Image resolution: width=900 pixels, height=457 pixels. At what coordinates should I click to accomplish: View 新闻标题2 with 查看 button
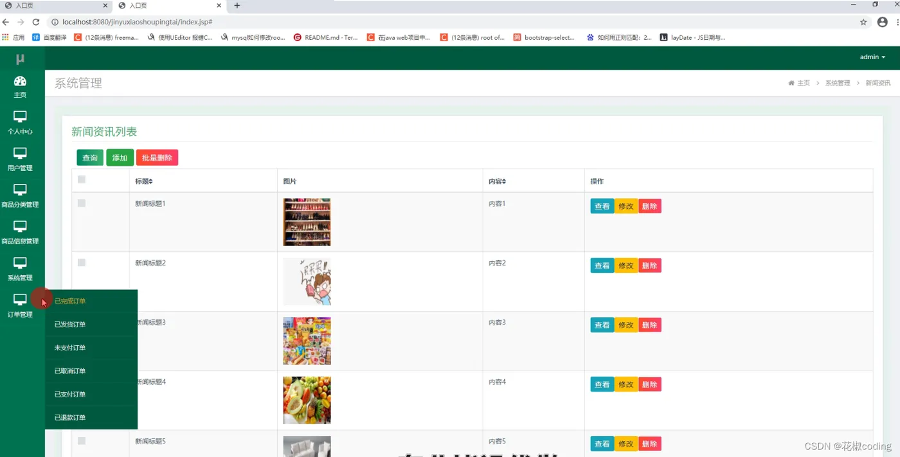(602, 265)
